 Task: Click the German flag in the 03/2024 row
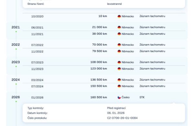(x=119, y=80)
